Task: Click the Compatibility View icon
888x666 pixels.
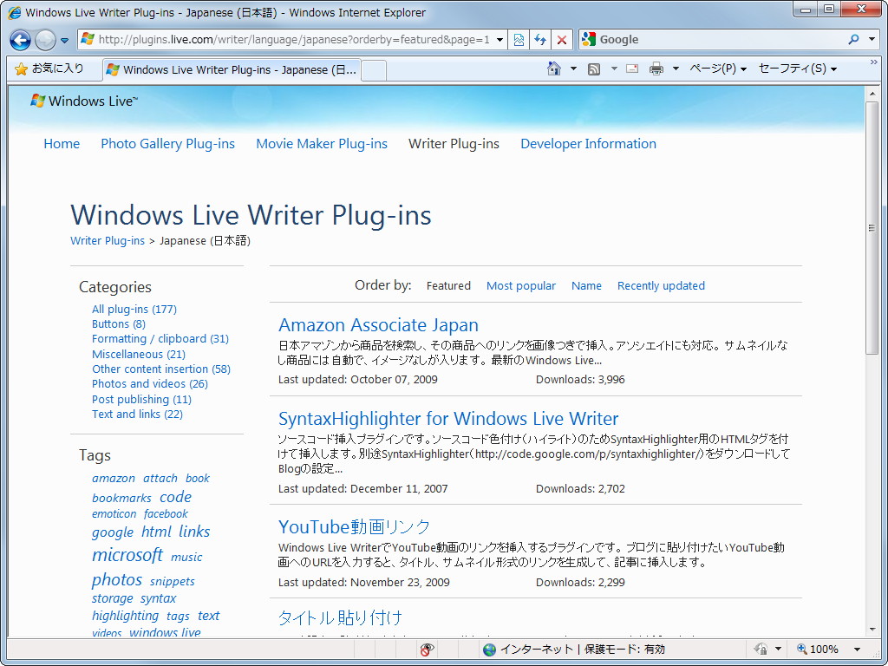Action: coord(519,40)
